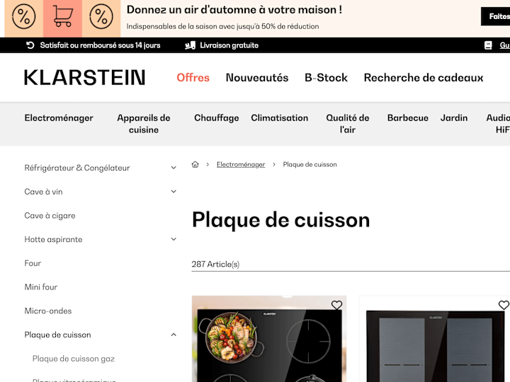Open Plaque de cuisson sidebar link

57,335
